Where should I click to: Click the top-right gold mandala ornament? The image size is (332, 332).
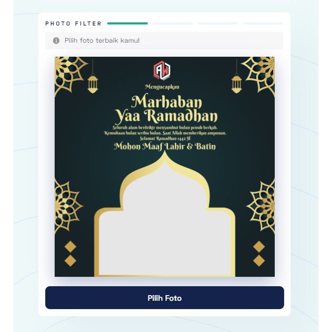(259, 75)
